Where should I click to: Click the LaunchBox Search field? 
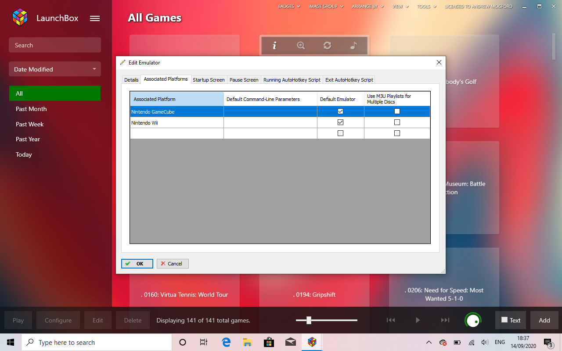[x=55, y=45]
